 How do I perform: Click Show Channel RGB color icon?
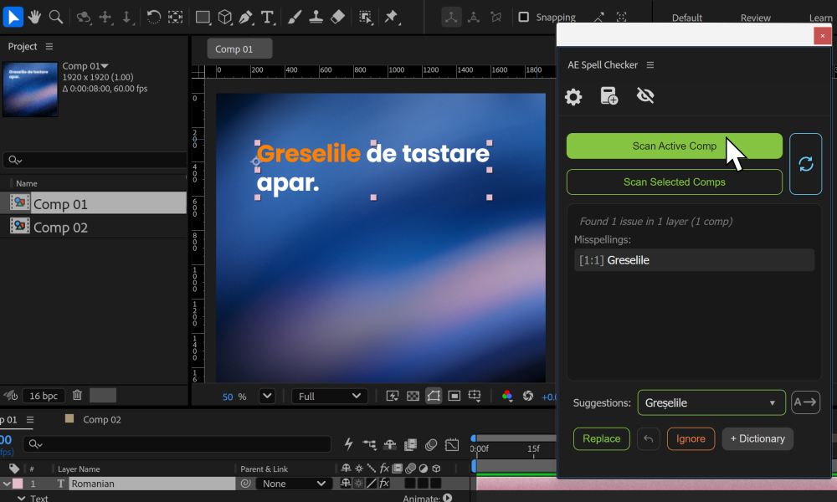[x=507, y=396]
